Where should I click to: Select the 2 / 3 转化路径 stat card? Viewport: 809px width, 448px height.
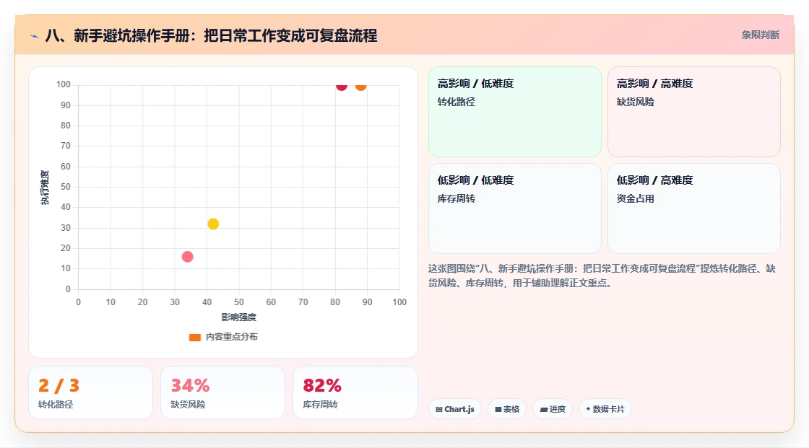pos(91,393)
